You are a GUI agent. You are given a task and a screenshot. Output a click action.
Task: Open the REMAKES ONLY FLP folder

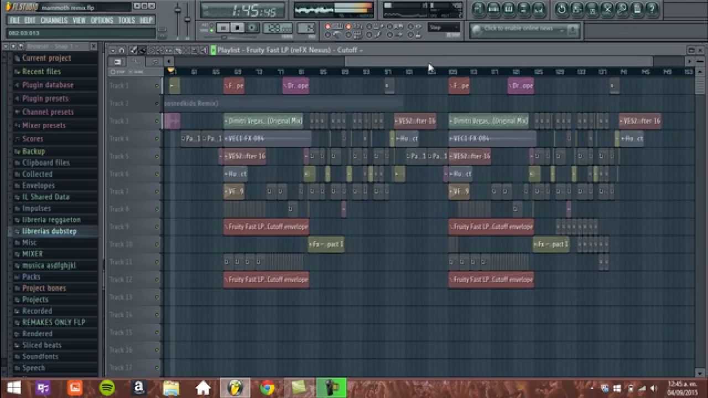point(54,322)
